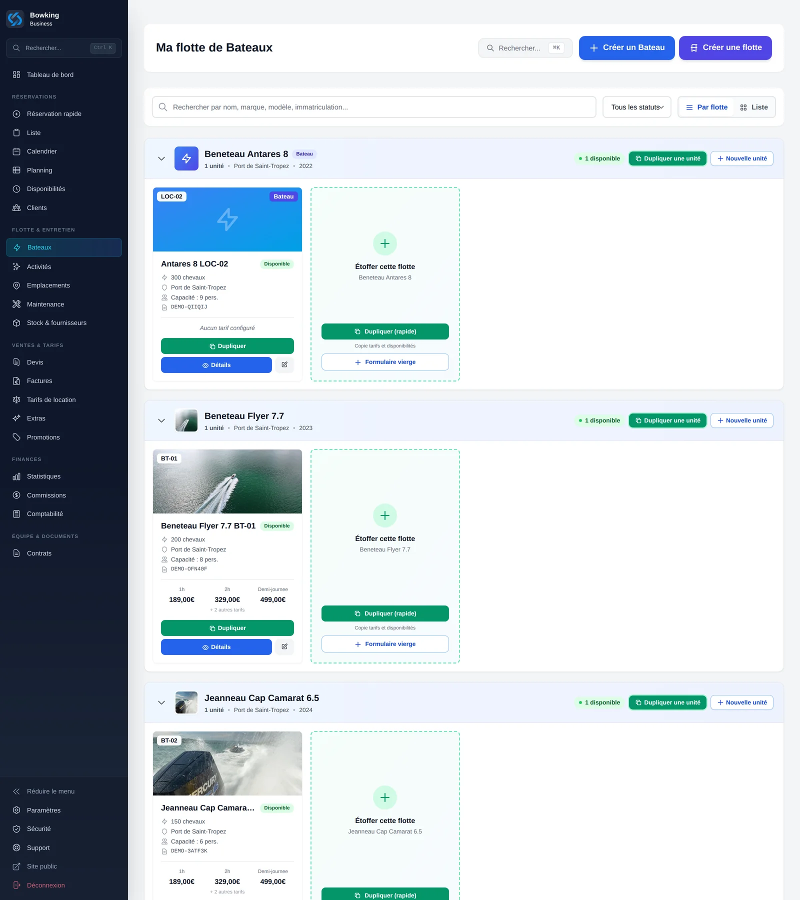Open Statistiques chart icon in sidebar
The height and width of the screenshot is (900, 800).
[x=16, y=476]
